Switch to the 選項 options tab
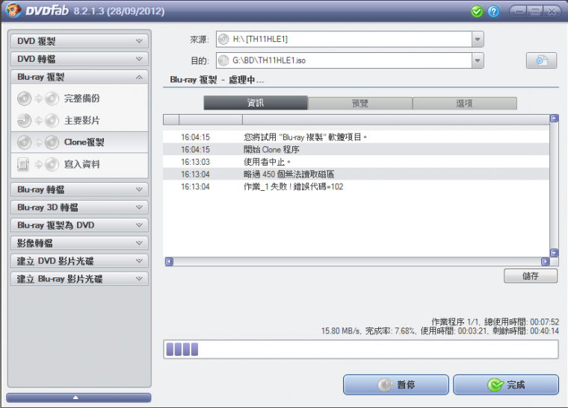 (464, 104)
